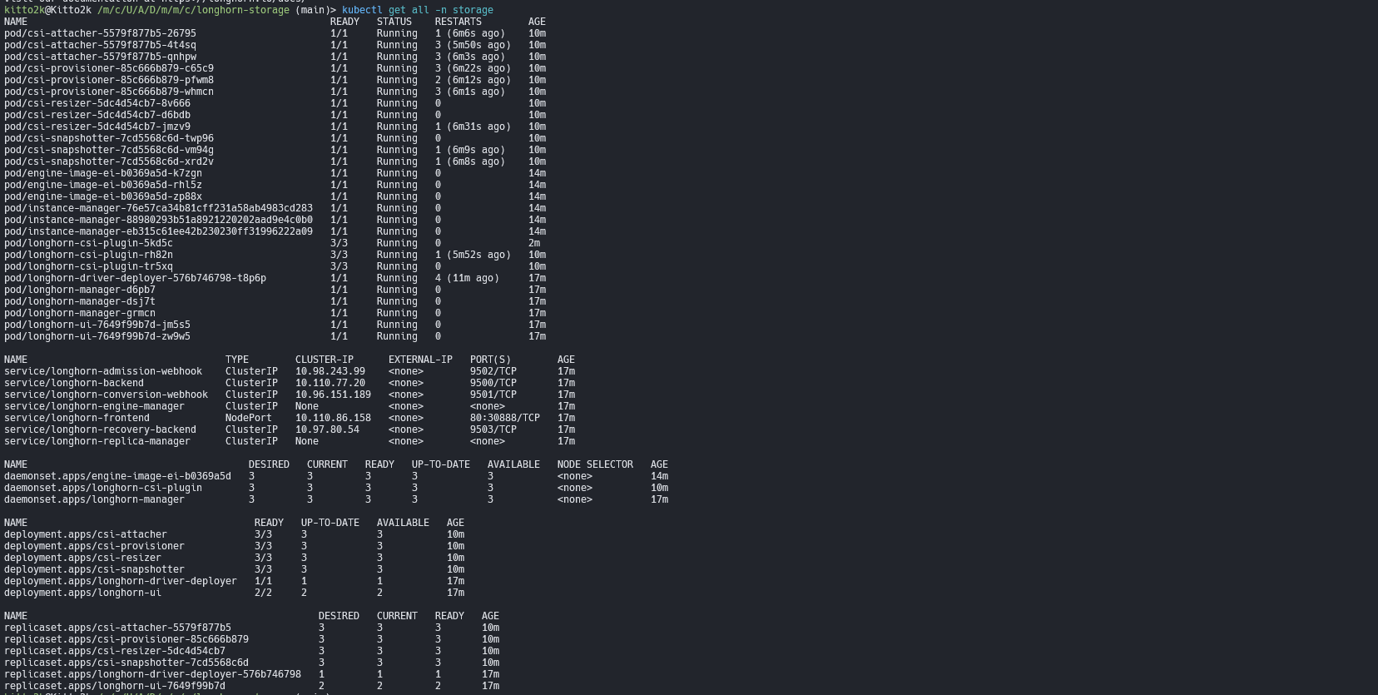Click port value 9503/TCP
Viewport: 1378px width, 695px height.
click(493, 429)
